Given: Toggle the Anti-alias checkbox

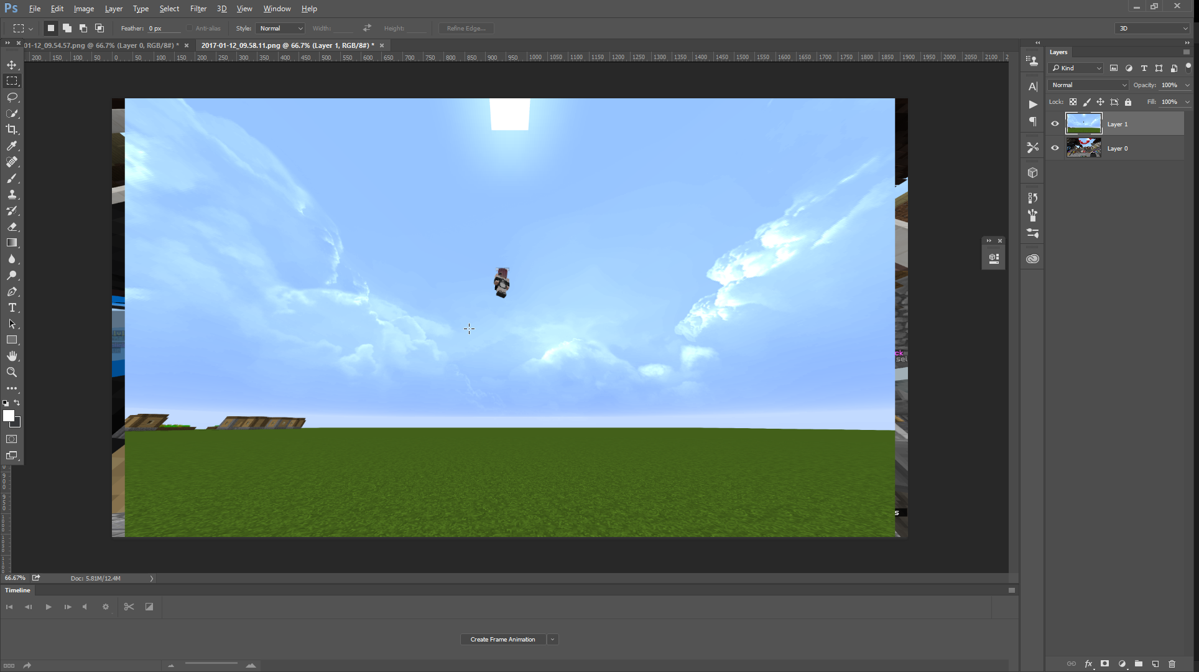Looking at the screenshot, I should tap(189, 28).
